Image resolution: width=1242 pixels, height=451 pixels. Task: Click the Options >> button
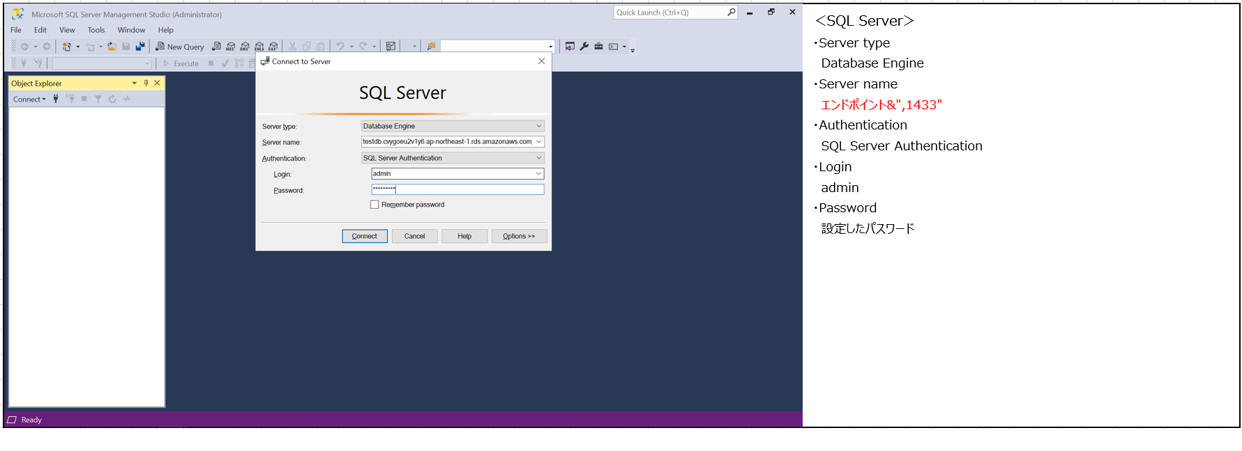pos(519,236)
